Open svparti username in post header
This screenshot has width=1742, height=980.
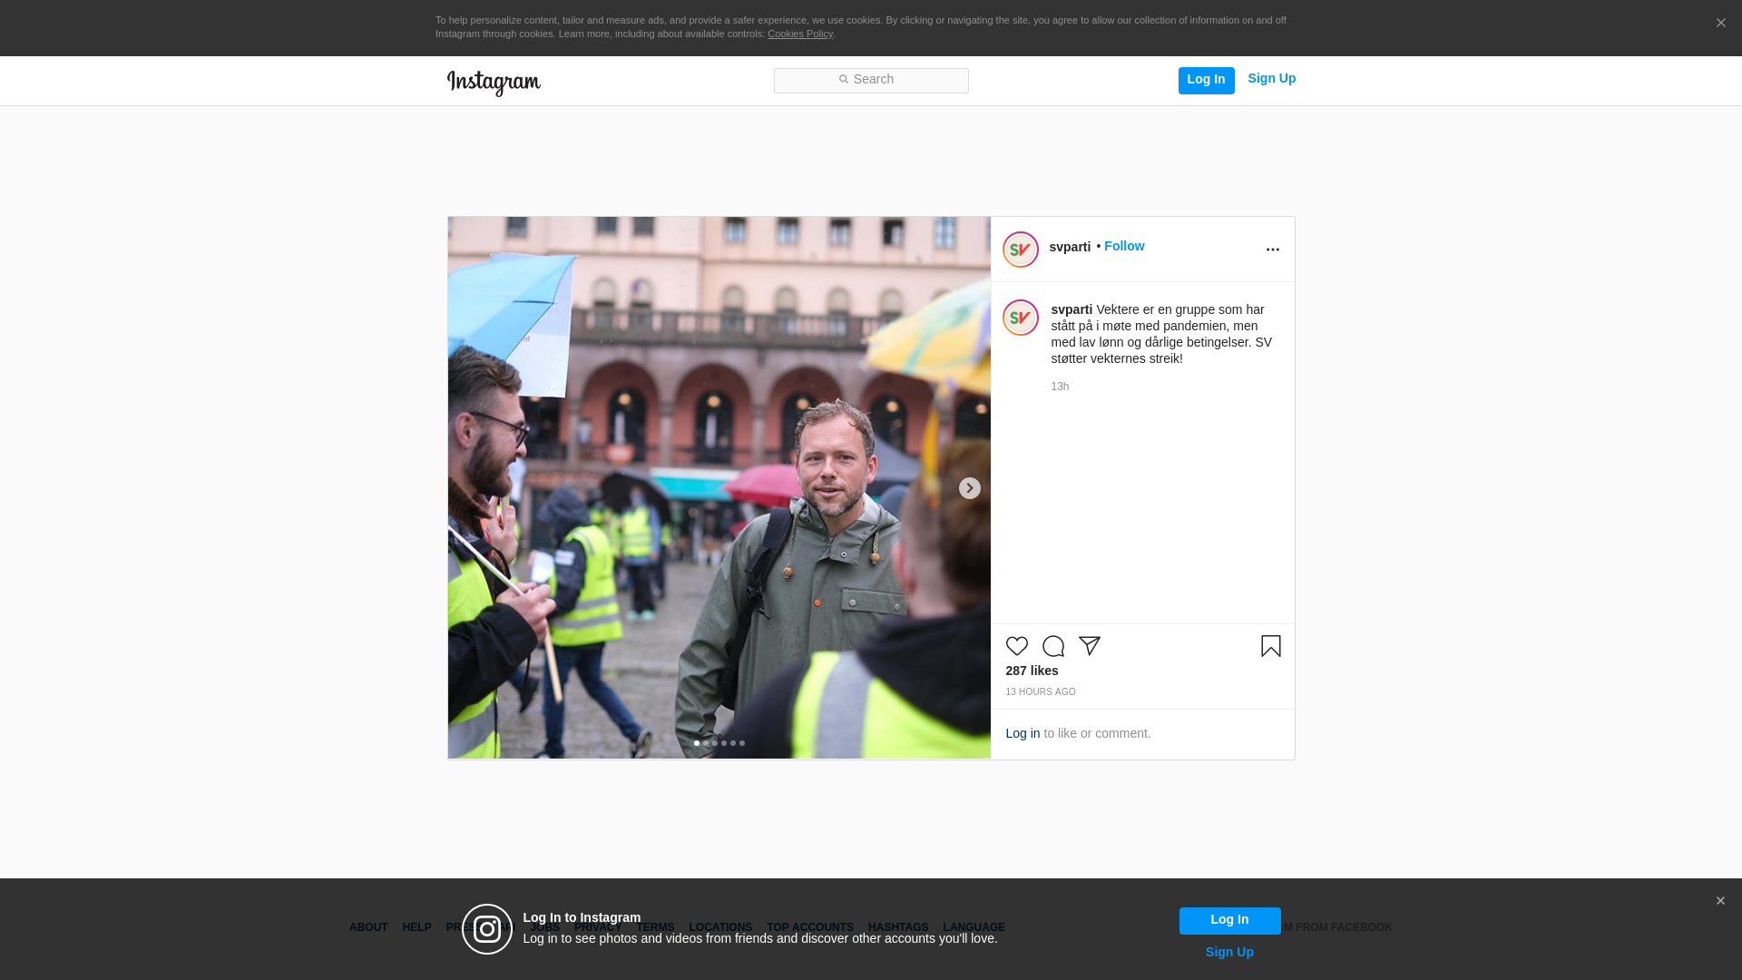pyautogui.click(x=1070, y=248)
